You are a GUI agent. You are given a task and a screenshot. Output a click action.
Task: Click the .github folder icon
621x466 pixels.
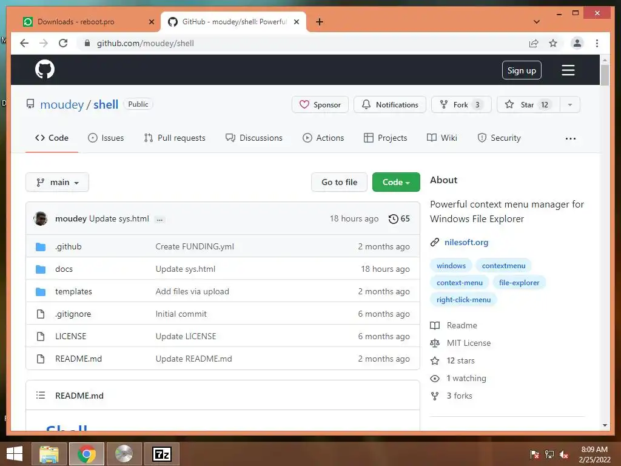41,247
